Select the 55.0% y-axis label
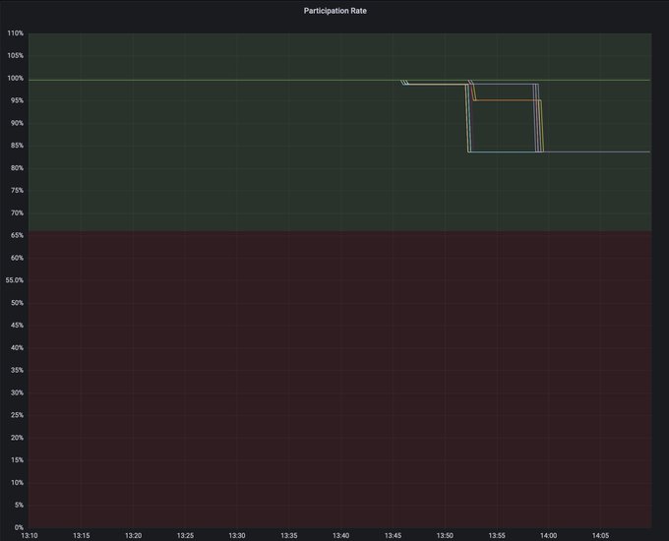Image resolution: width=669 pixels, height=541 pixels. pyautogui.click(x=15, y=280)
